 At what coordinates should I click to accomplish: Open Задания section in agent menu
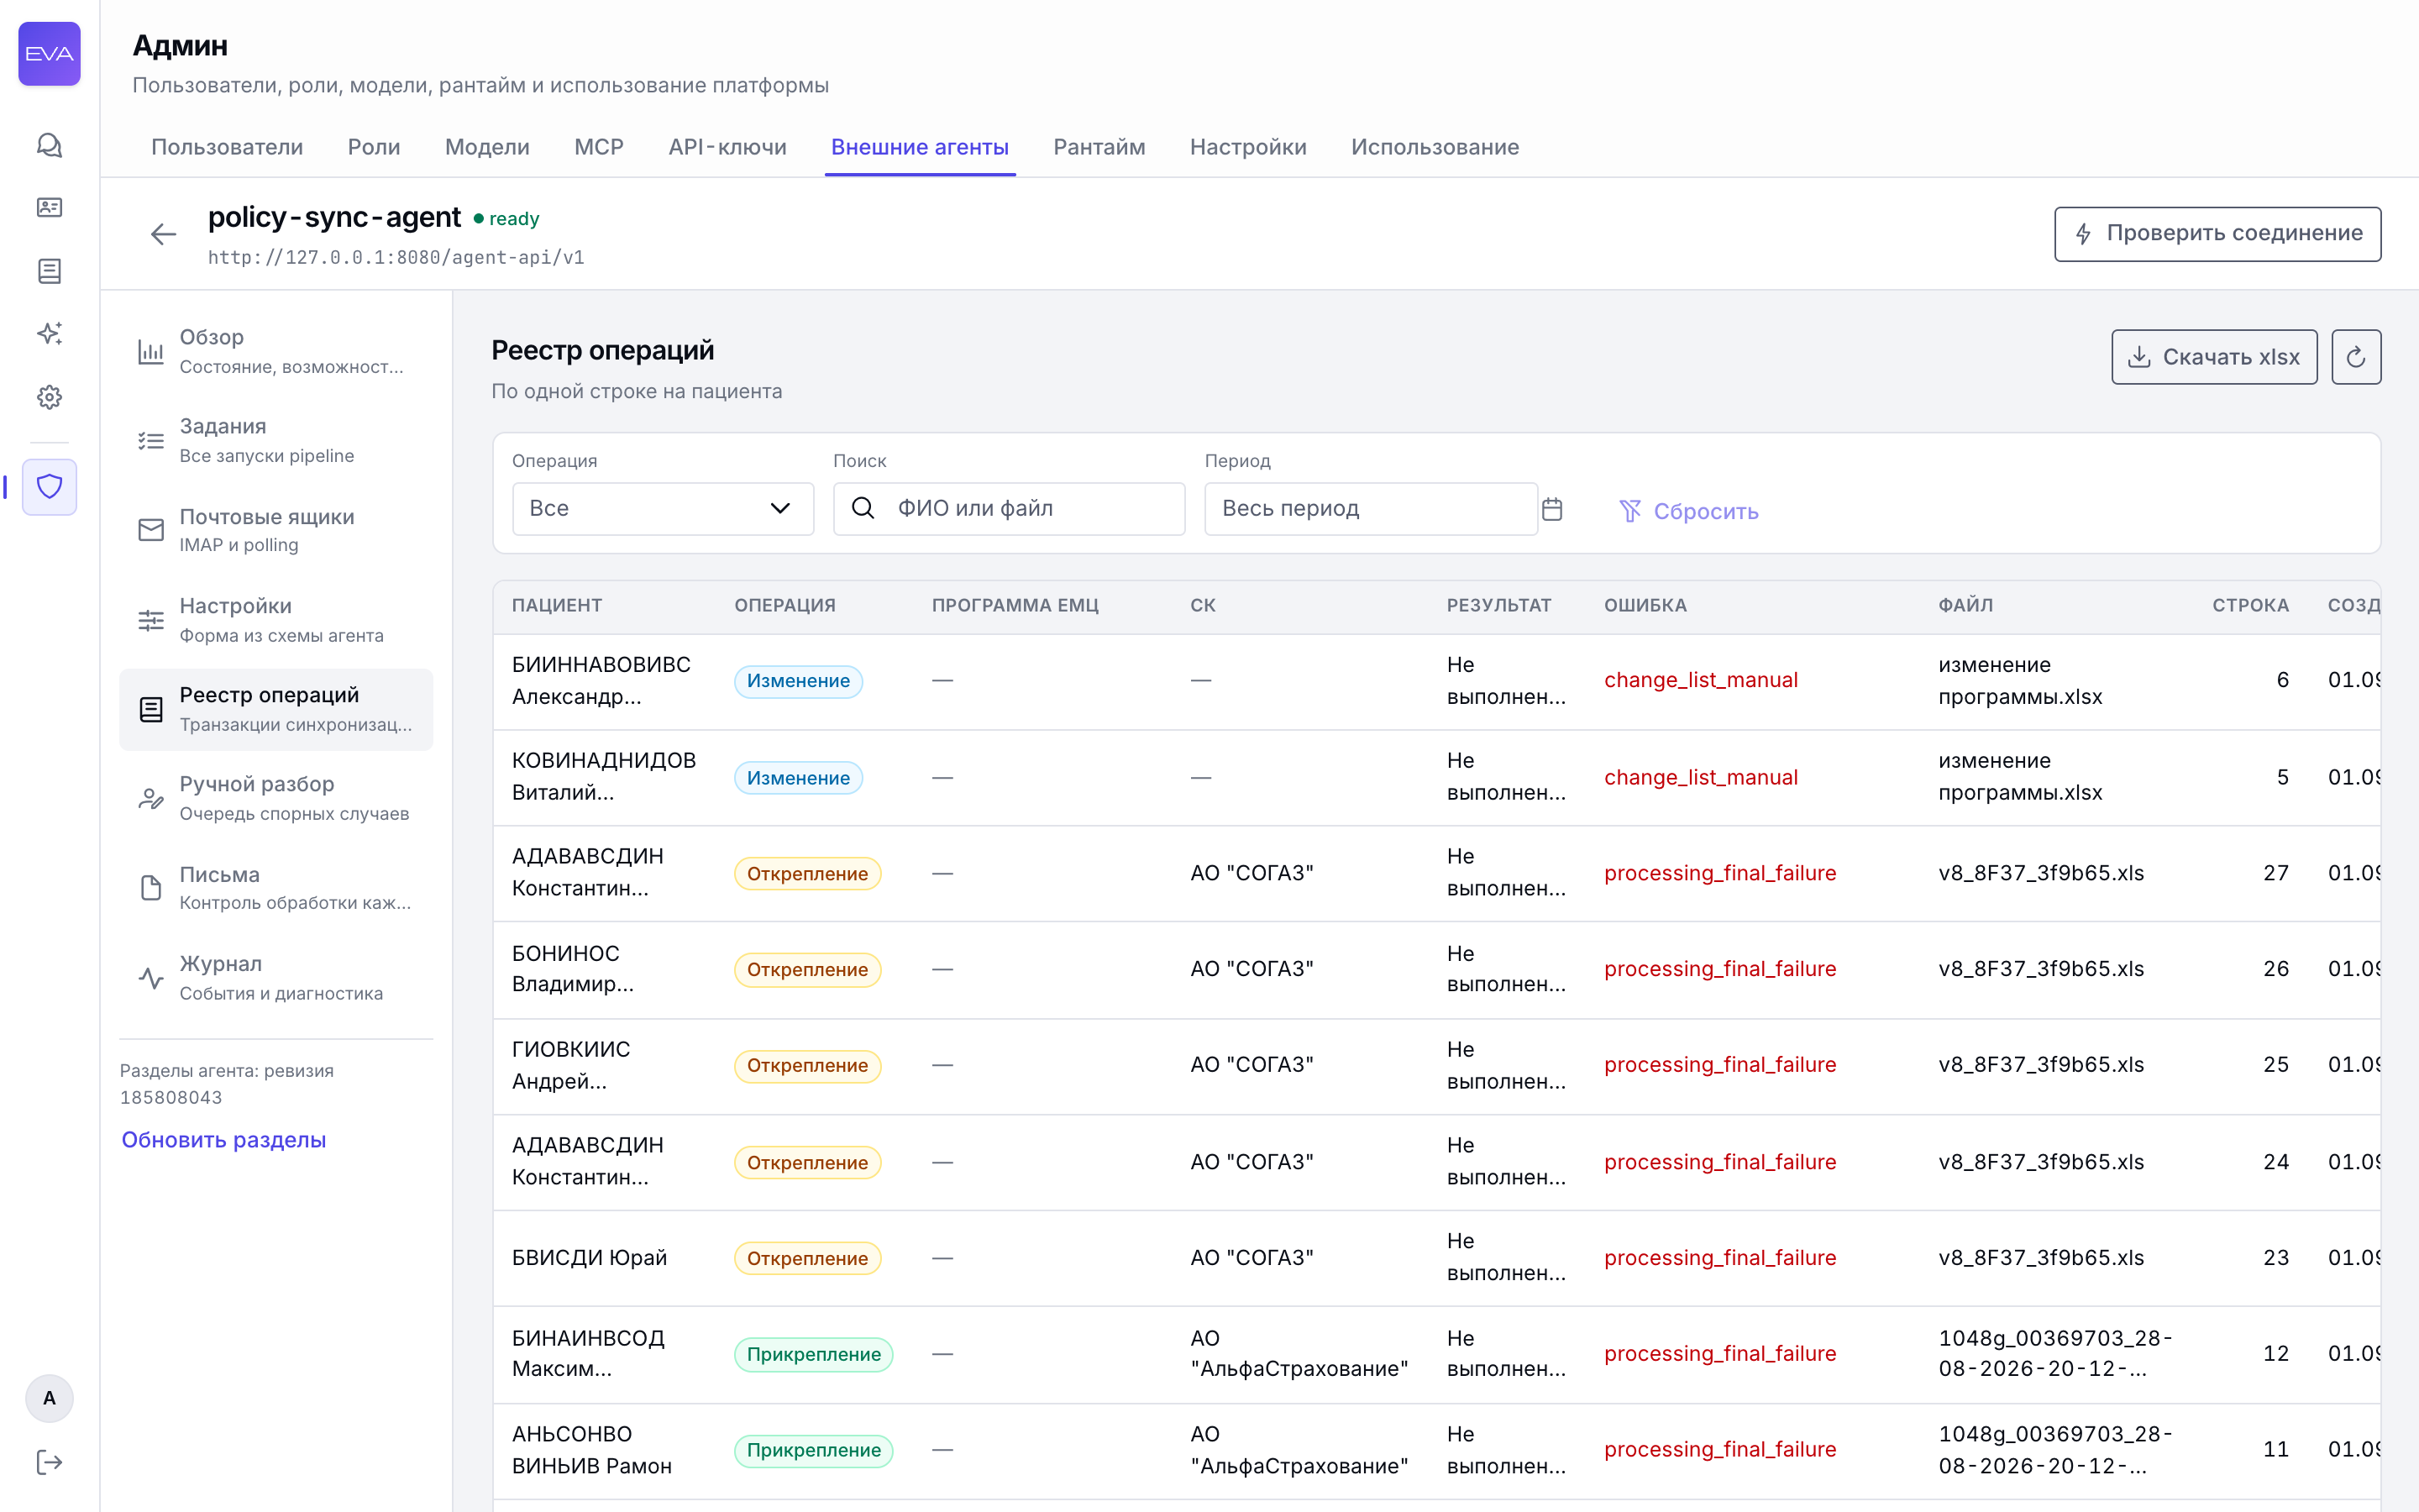point(275,440)
